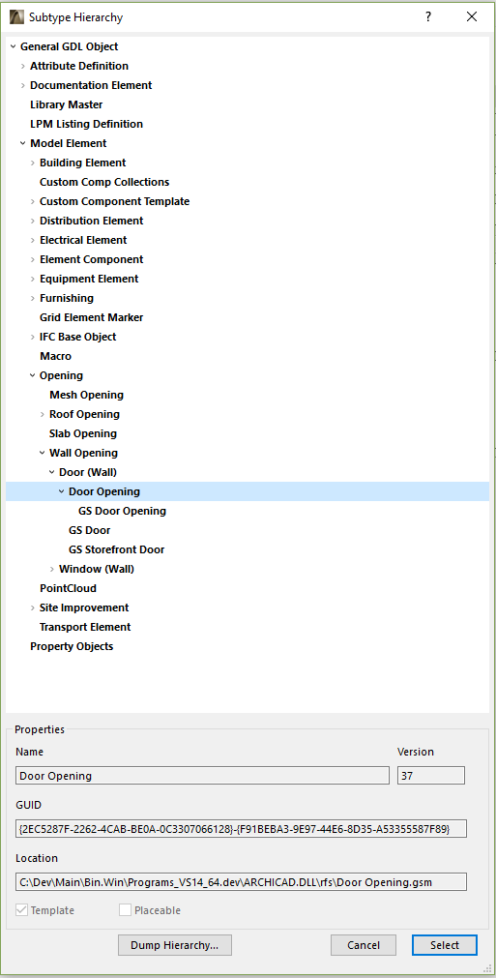
Task: Toggle the Placeable checkbox
Action: [126, 910]
